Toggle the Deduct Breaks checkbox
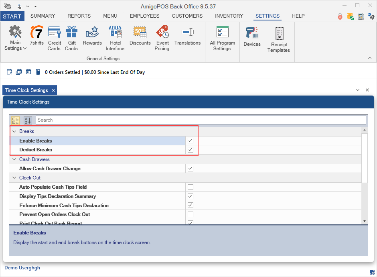 (191, 150)
